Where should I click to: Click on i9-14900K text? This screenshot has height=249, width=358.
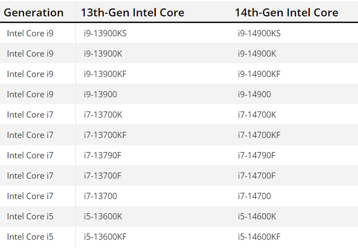click(257, 54)
